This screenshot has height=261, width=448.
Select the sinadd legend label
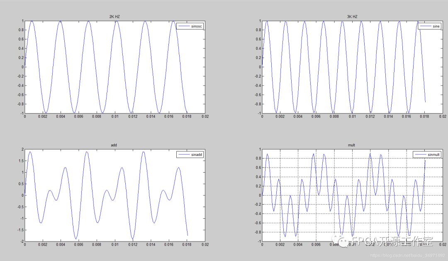[x=197, y=155]
